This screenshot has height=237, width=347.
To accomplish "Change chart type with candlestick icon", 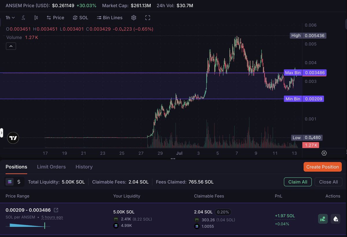I will 36,18.
